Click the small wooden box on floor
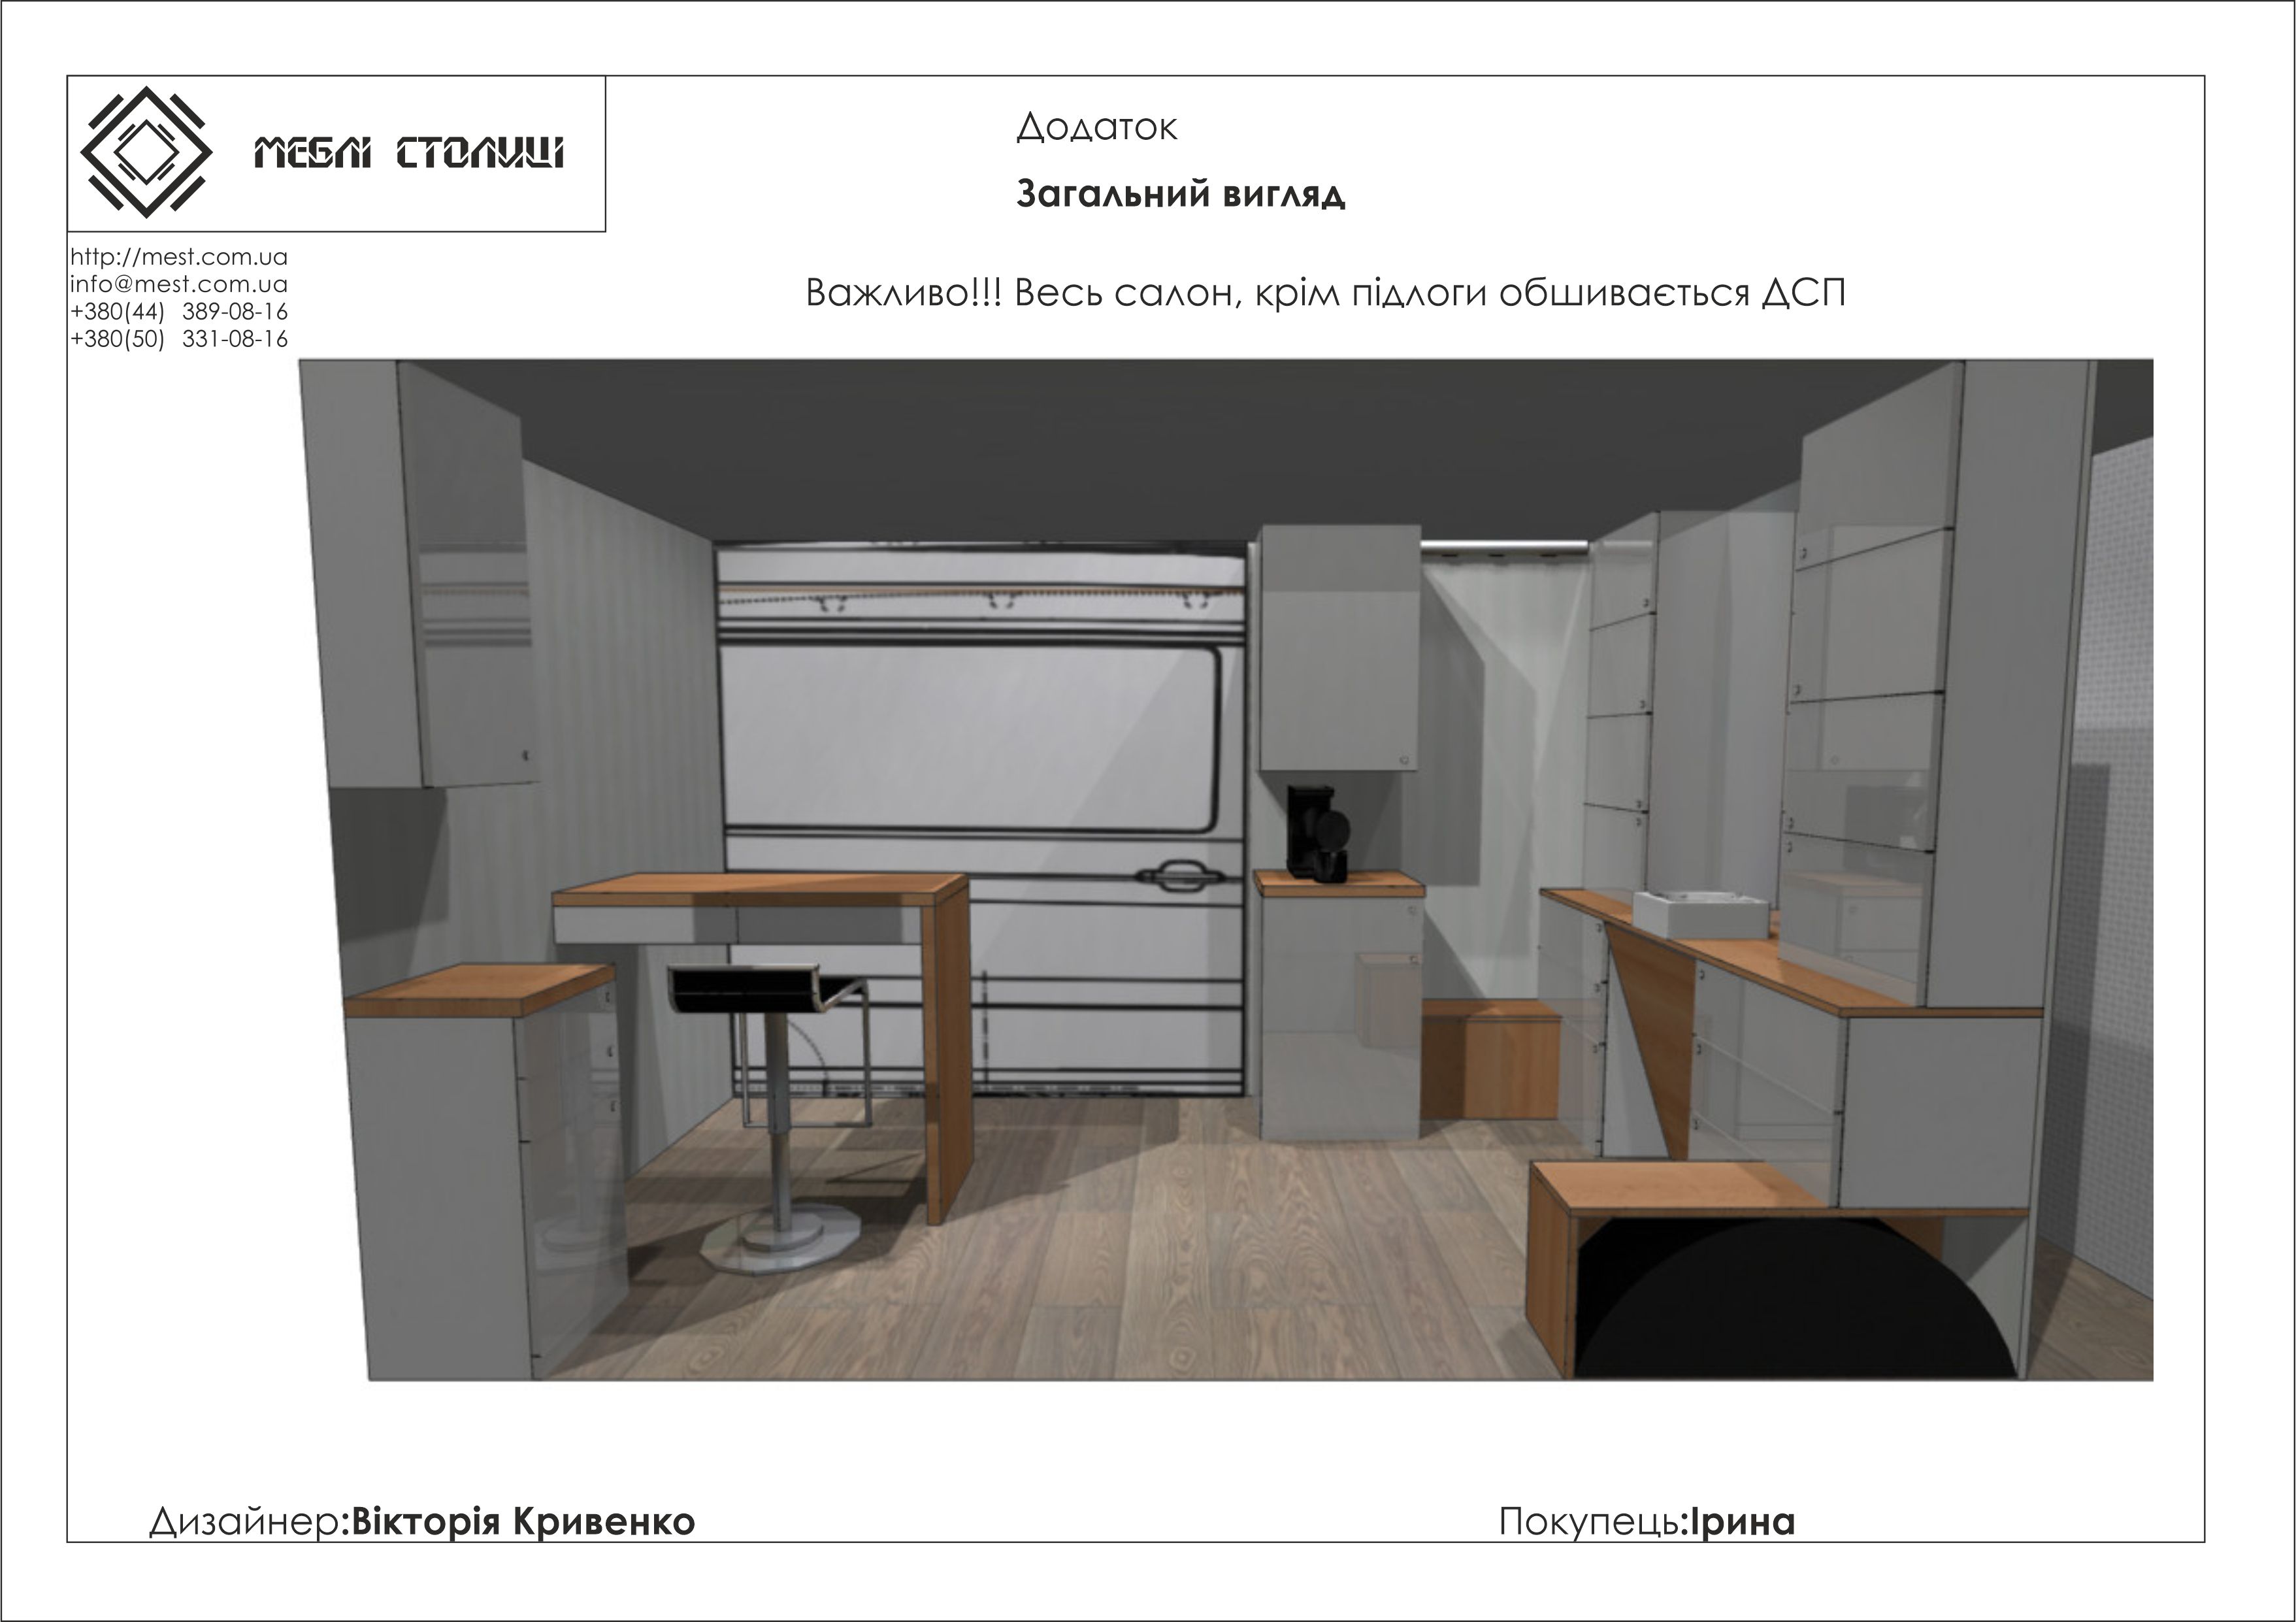2296x1622 pixels. click(x=1490, y=1060)
